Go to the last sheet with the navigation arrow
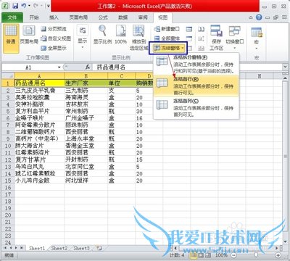Screen dimensions: 290x261 [22, 248]
